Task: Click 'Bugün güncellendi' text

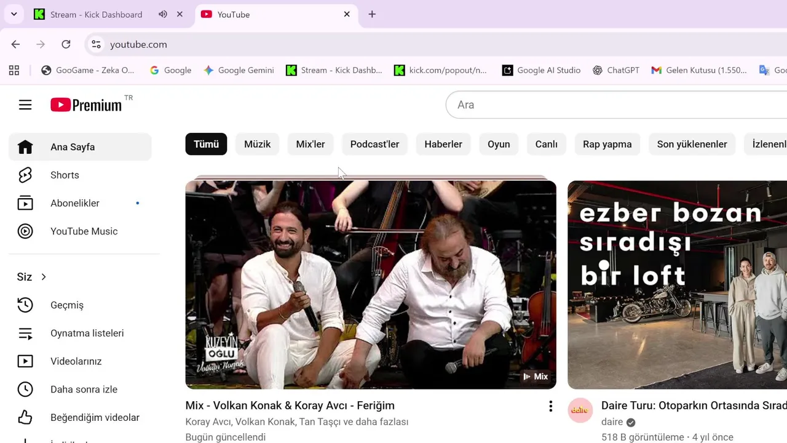Action: point(226,437)
